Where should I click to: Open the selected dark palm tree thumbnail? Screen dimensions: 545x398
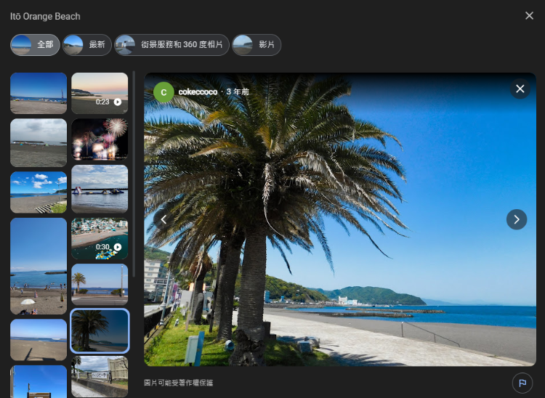[x=100, y=330]
